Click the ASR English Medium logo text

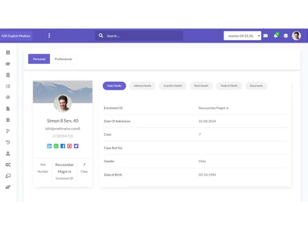tap(16, 36)
